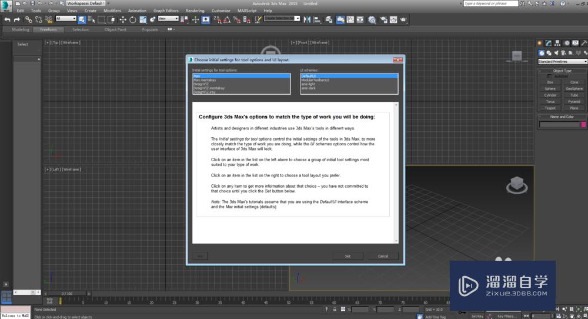Toggle the 2.5D Snaps button

(218, 19)
